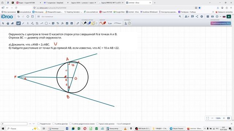Choose the black preset pen
Image resolution: width=234 pixels, height=131 pixels.
84,23
